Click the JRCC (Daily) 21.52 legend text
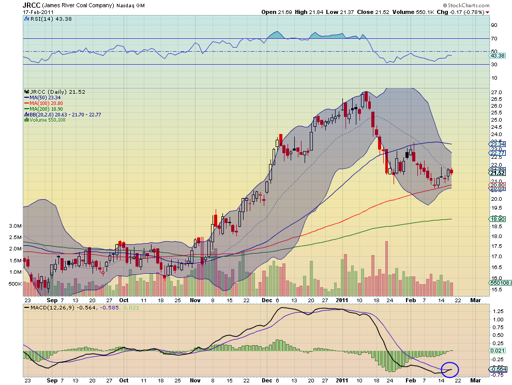 pyautogui.click(x=57, y=92)
